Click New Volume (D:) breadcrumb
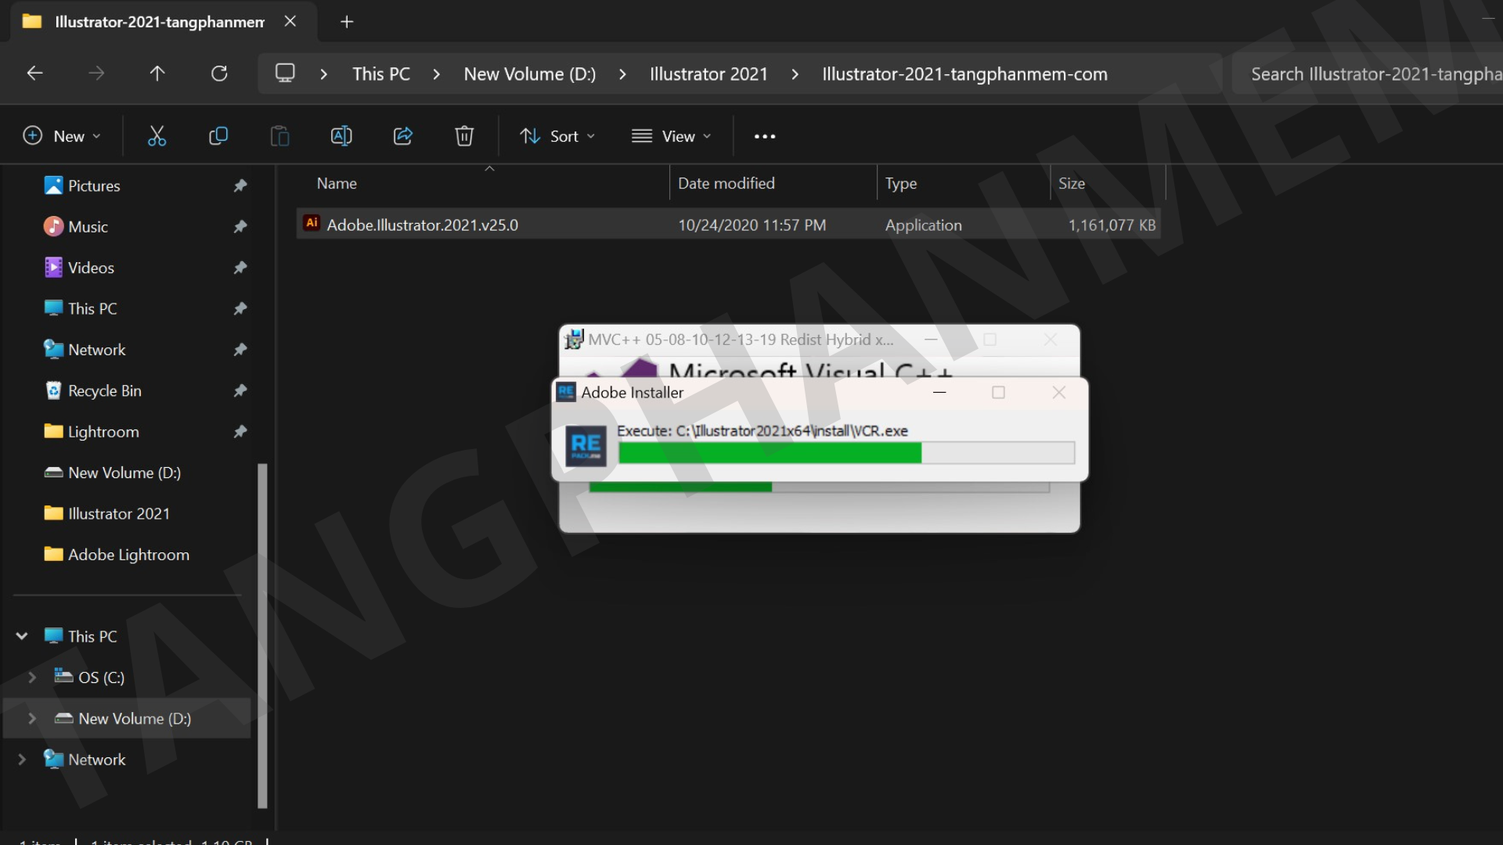 coord(530,74)
